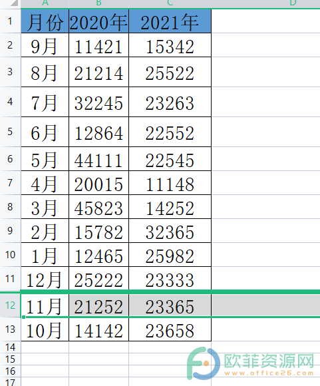The image size is (320, 386).
Task: Click the cell containing 11148
Action: [170, 183]
